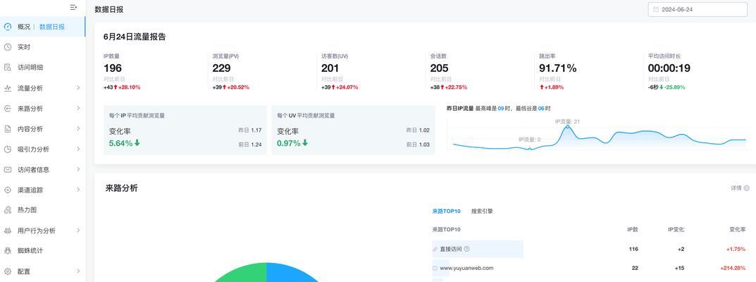The image size is (756, 282).
Task: Click the 跳出率 value 91.71%
Action: pos(558,68)
